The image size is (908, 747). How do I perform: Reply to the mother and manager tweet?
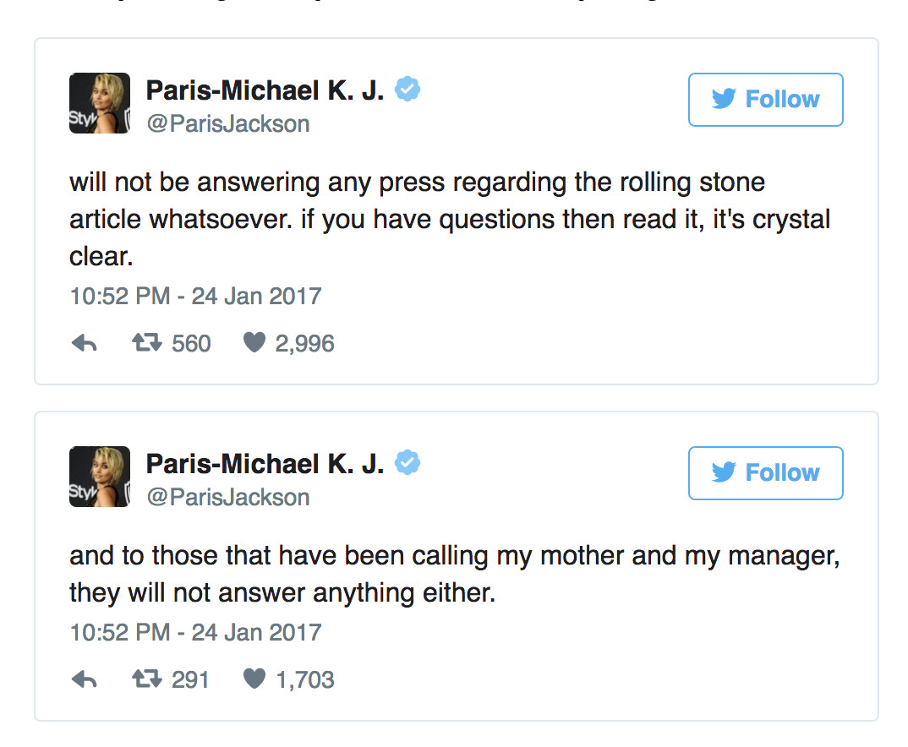coord(85,679)
